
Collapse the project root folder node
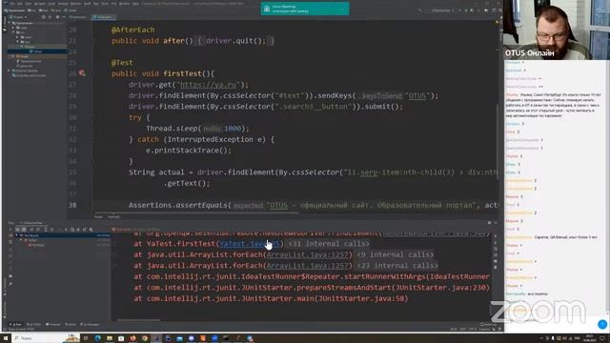tap(9, 23)
